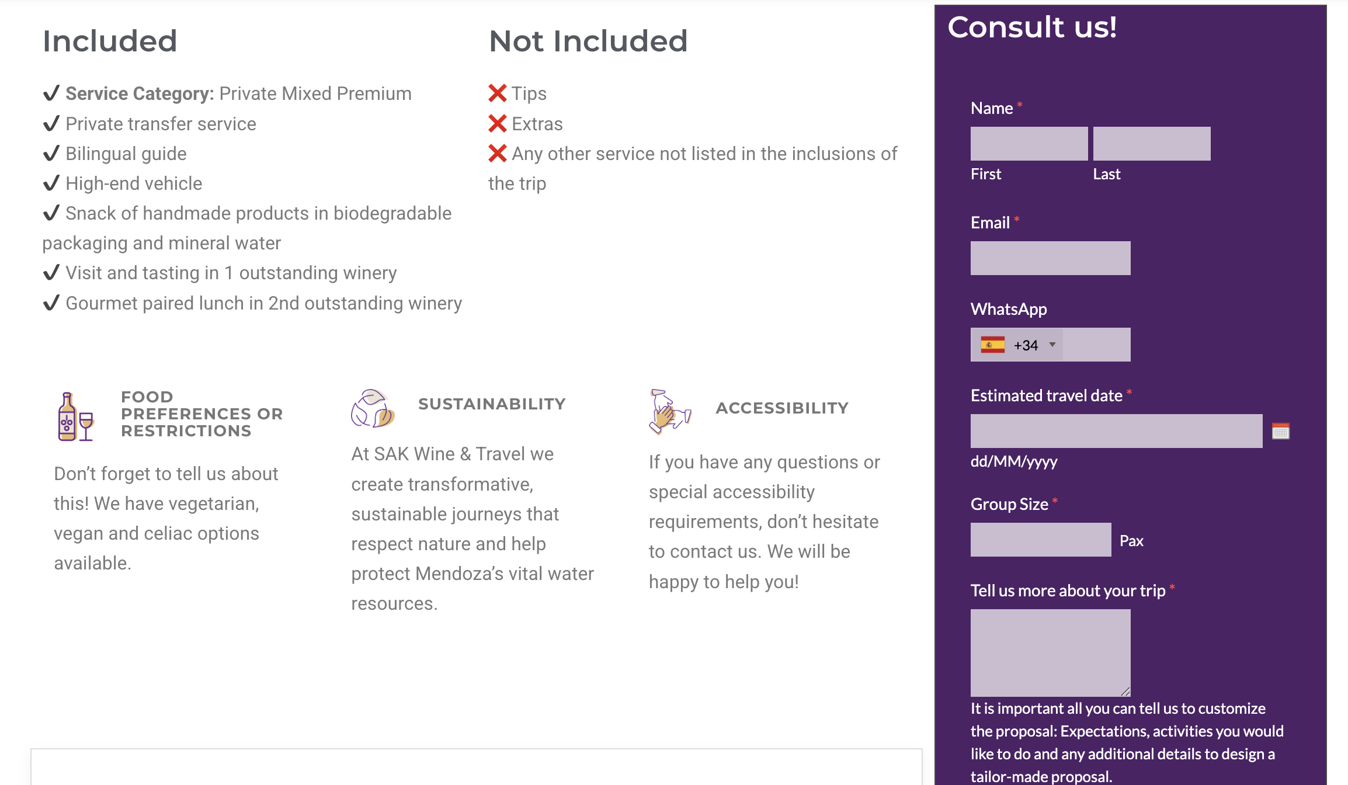Screen dimensions: 1348x785
Task: Click the wine bottle and glass icon
Action: [x=75, y=416]
